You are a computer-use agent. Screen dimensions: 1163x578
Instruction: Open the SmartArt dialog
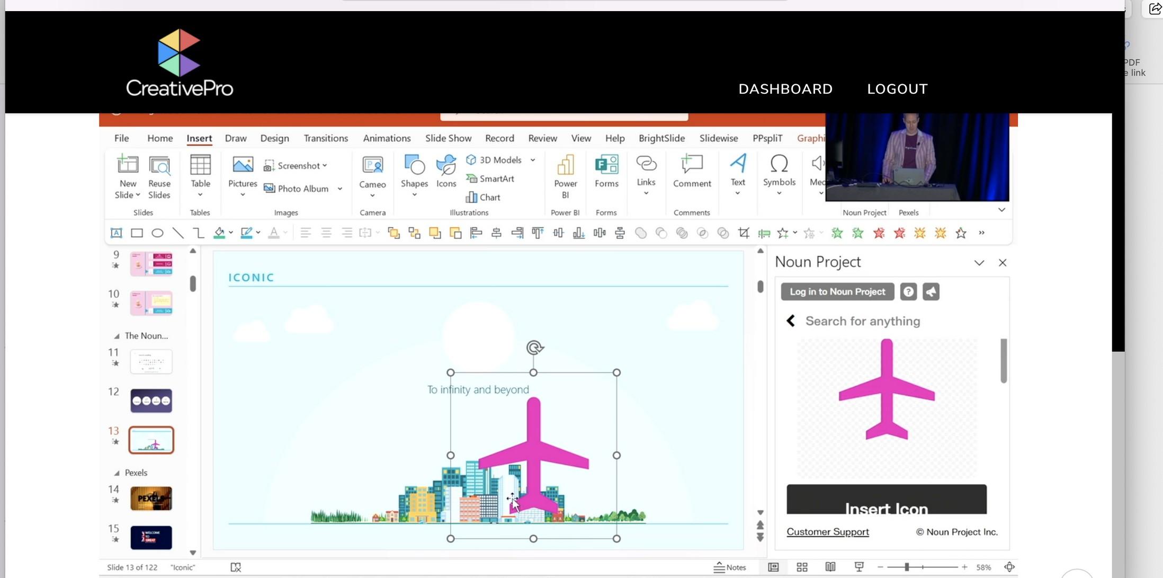pos(490,179)
